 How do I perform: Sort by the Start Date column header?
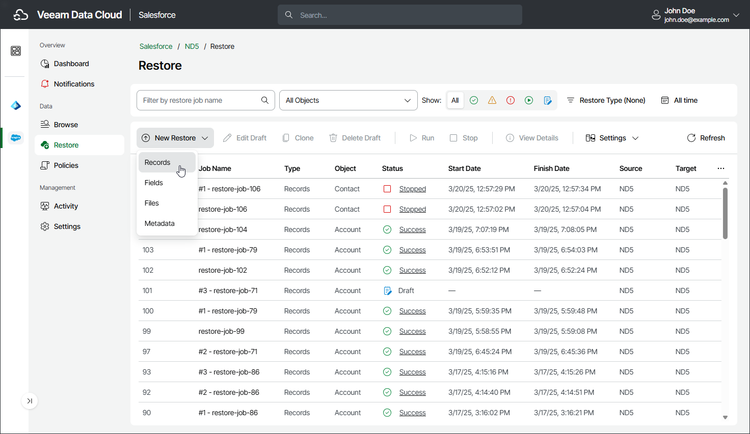tap(465, 168)
